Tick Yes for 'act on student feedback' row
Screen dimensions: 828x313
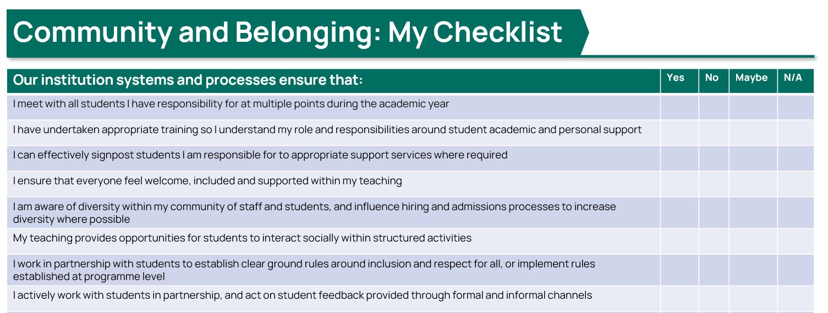[x=679, y=298]
